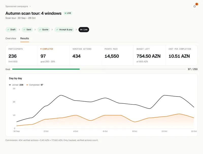Select the Sent step pill
The width and height of the screenshot is (203, 154).
(27, 30)
